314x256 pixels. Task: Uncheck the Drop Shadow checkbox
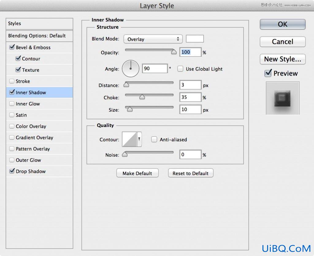click(x=12, y=171)
